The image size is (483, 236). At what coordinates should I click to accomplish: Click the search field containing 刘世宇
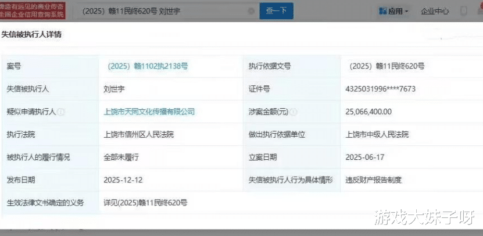(x=168, y=11)
